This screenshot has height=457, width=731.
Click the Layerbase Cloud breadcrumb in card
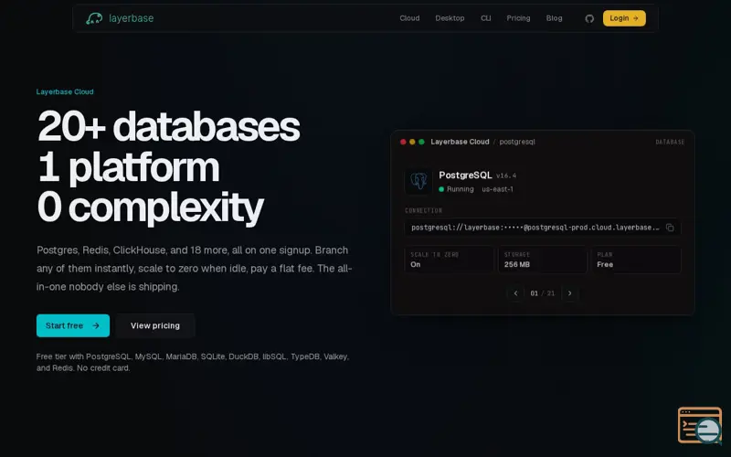coord(460,142)
